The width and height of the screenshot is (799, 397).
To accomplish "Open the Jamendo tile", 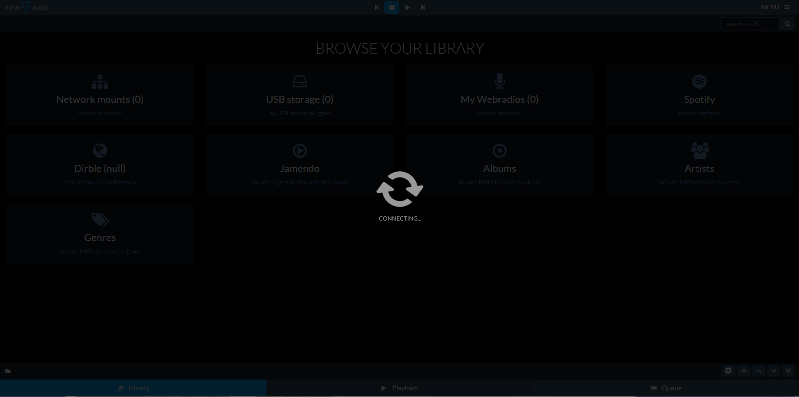I will [x=300, y=164].
